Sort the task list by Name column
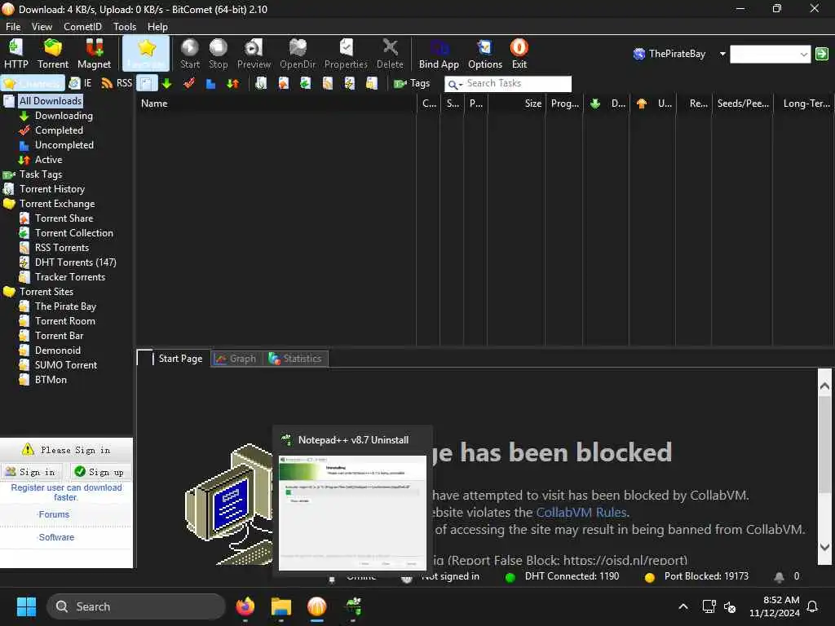Image resolution: width=835 pixels, height=626 pixels. tap(276, 104)
